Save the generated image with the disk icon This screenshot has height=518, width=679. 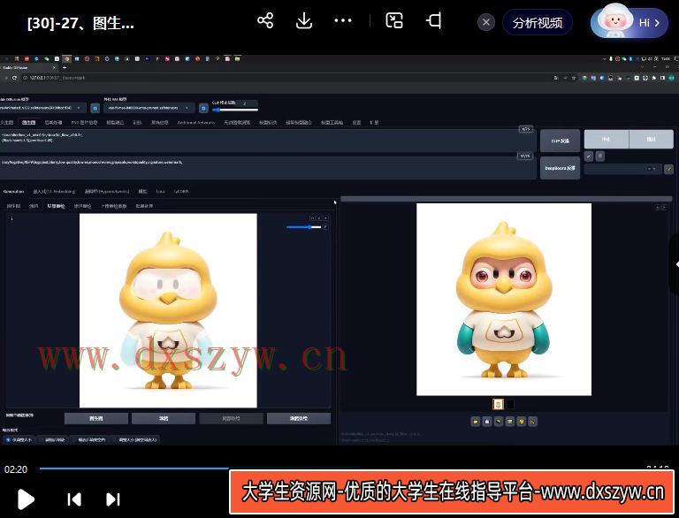[487, 421]
